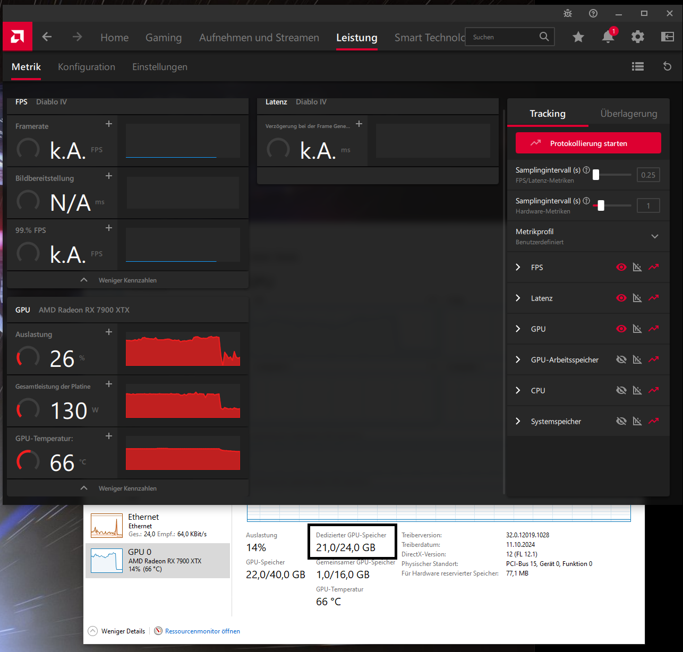Add the Framerate metric with plus

109,124
